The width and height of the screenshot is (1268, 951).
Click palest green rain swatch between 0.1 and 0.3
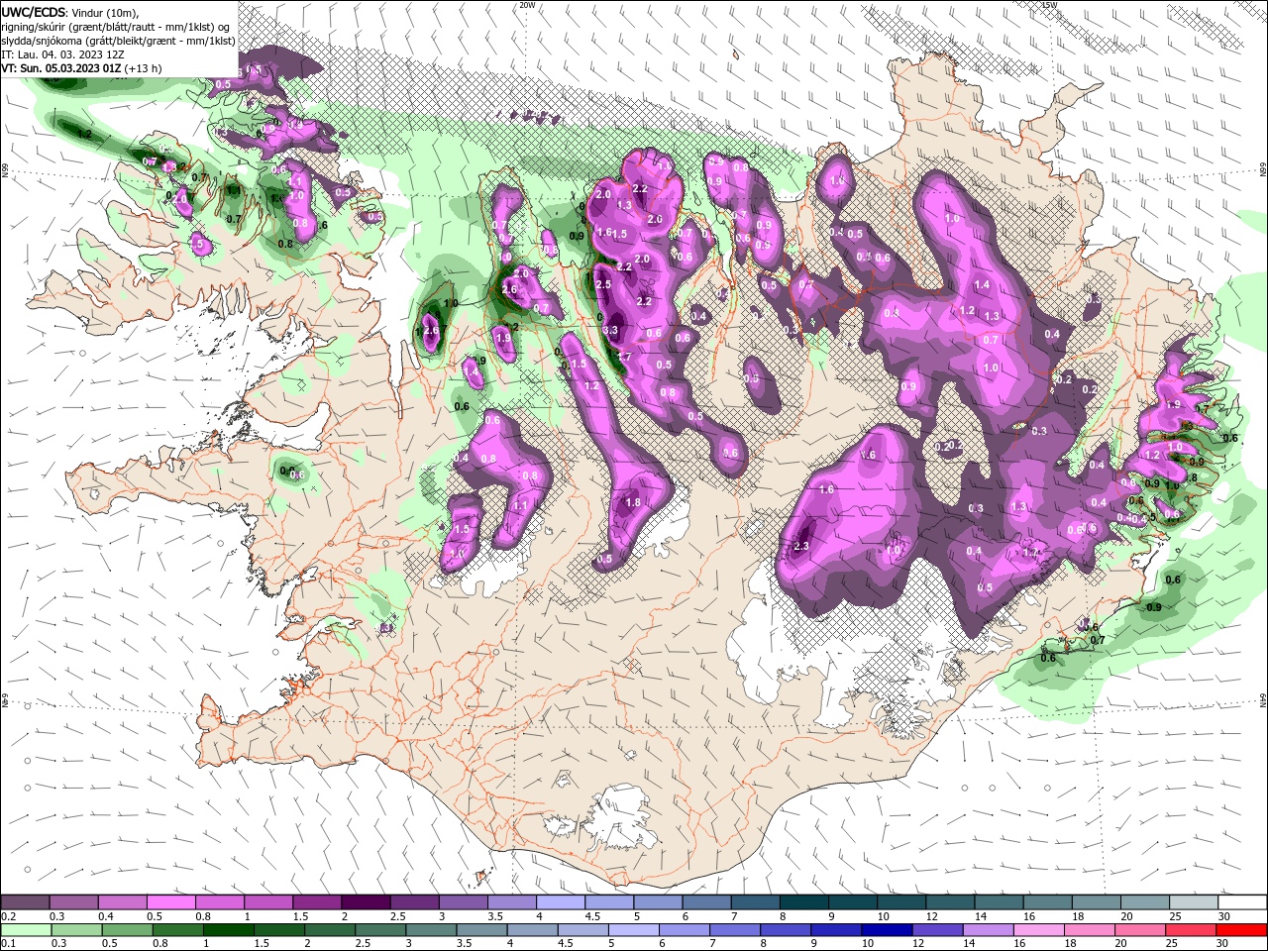tap(25, 930)
